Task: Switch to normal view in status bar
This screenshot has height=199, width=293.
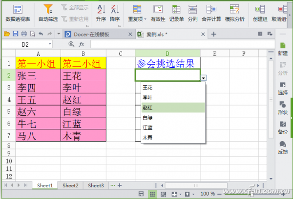Action: coord(152,194)
